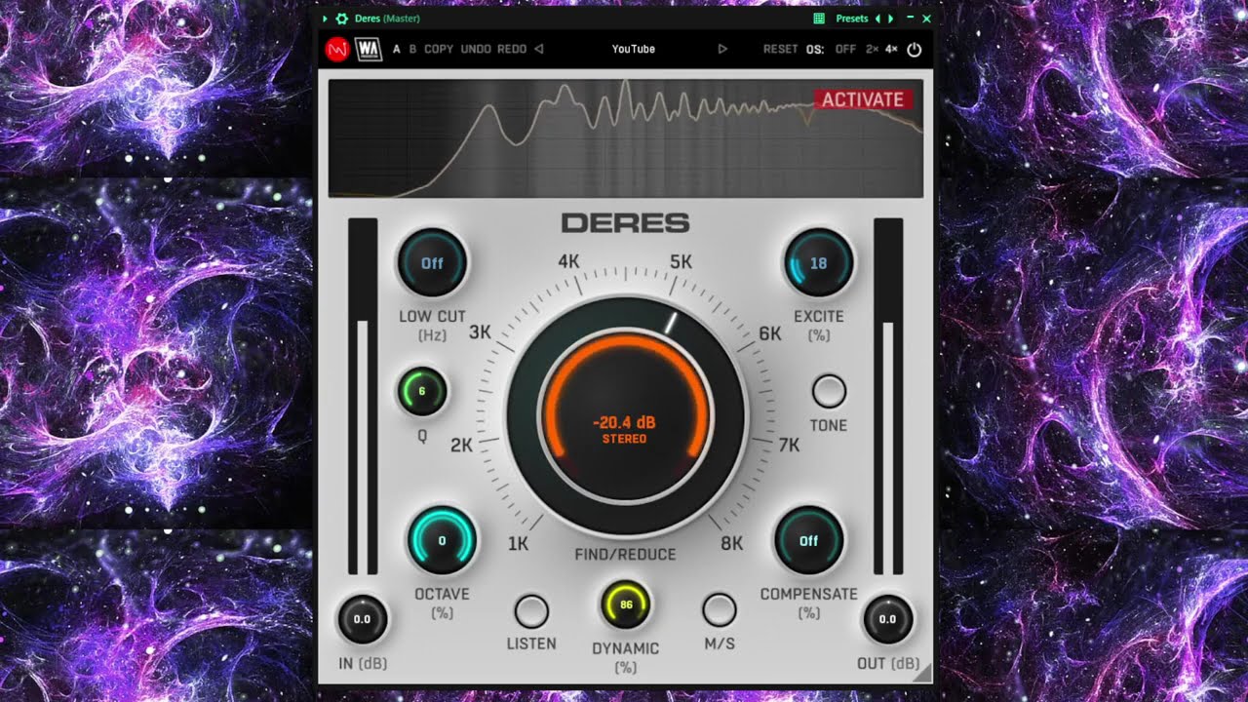
Task: Click the output level meter
Action: pos(888,397)
